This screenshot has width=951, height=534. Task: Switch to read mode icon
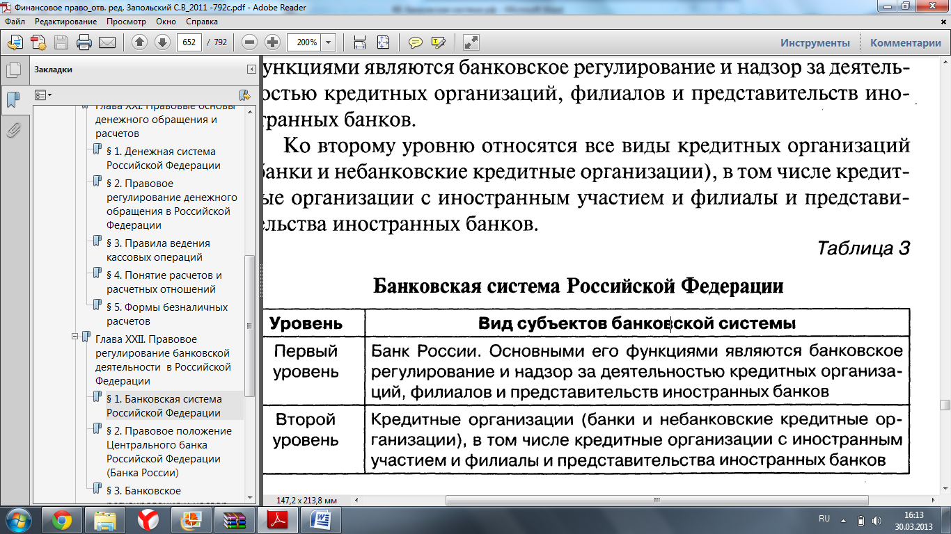[471, 42]
